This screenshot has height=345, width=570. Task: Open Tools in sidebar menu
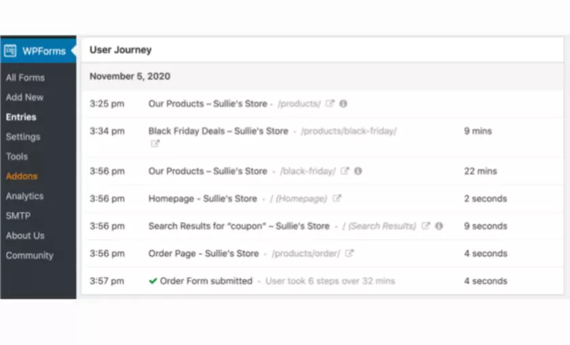click(x=17, y=156)
